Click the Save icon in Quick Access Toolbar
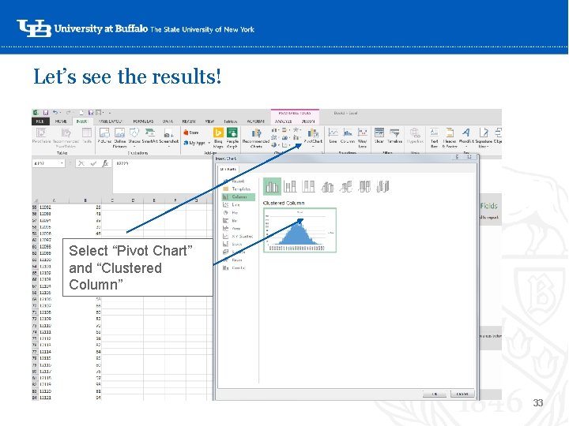 (46, 113)
